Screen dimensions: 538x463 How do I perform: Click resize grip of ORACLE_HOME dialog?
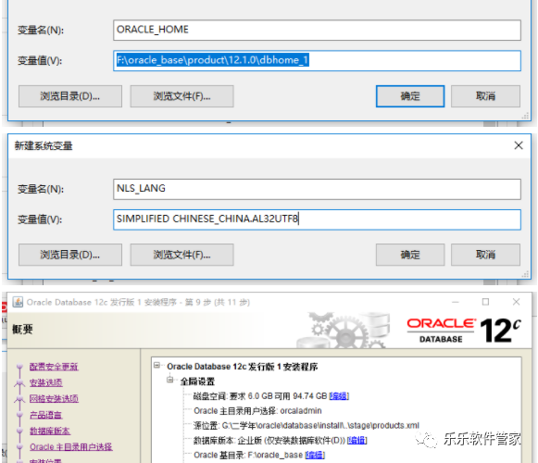point(525,116)
